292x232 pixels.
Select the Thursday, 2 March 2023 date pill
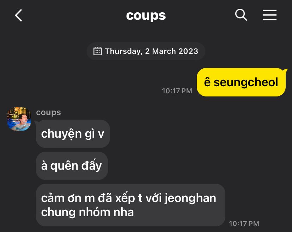146,51
